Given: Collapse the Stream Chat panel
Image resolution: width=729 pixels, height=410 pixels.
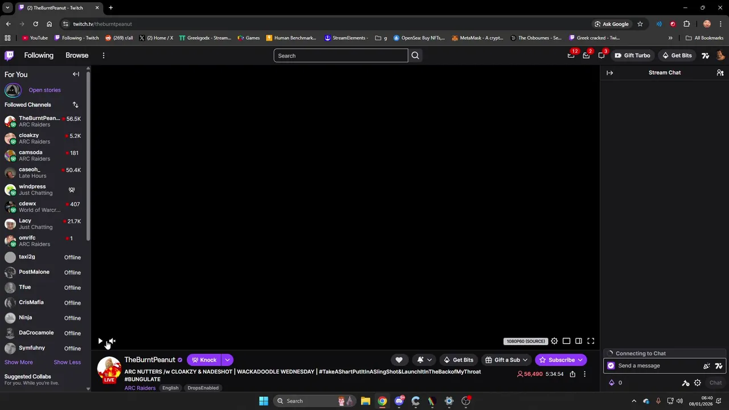Looking at the screenshot, I should tap(609, 73).
